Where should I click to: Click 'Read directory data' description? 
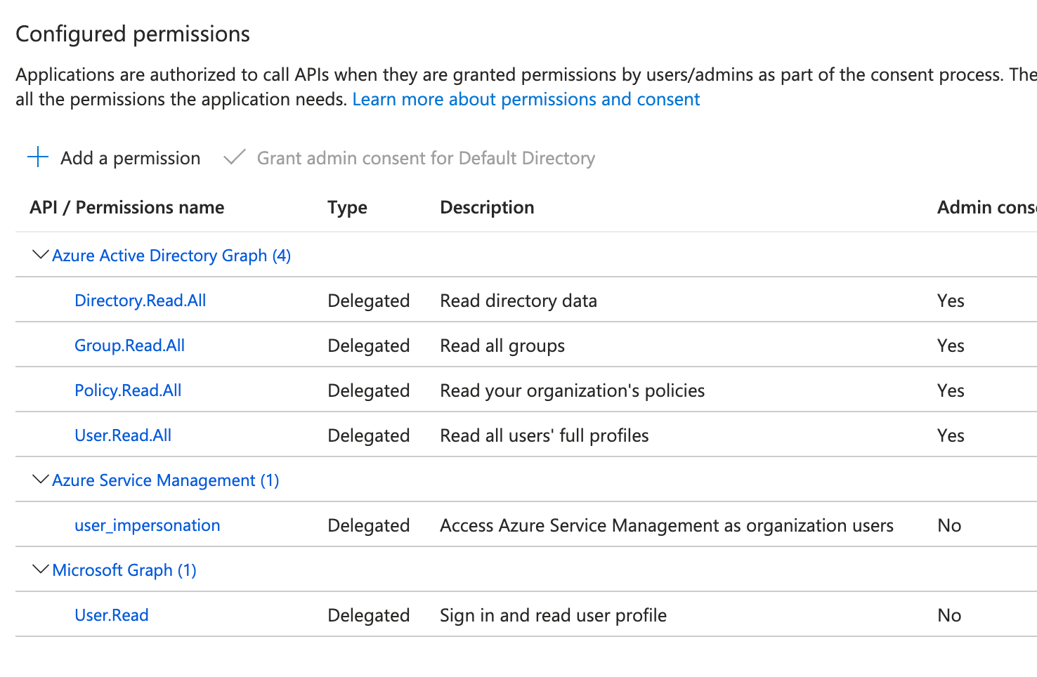[x=518, y=301]
